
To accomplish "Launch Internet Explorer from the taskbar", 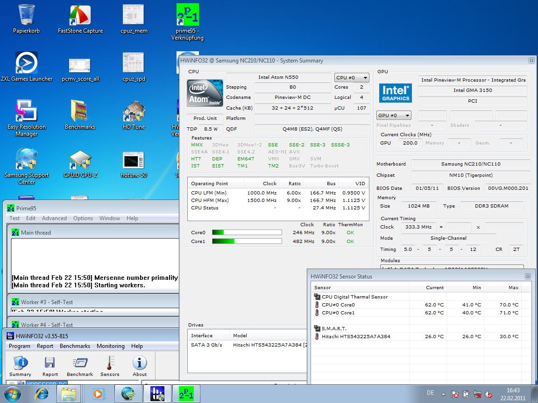I will tap(42, 394).
